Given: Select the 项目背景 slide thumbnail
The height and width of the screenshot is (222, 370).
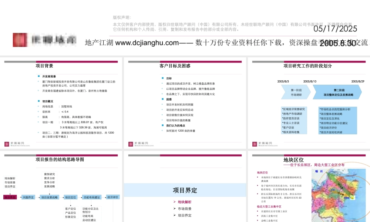Looking at the screenshot, I should tap(61, 103).
